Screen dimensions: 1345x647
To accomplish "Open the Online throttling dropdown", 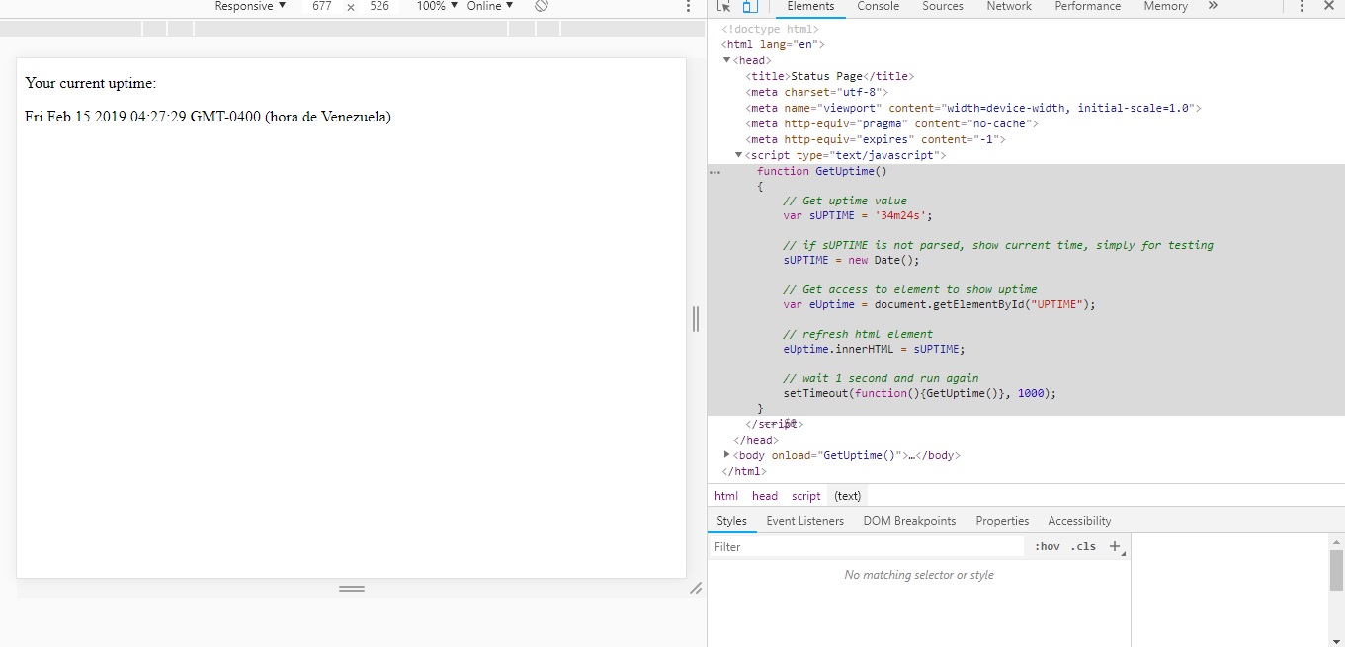I will click(x=490, y=6).
